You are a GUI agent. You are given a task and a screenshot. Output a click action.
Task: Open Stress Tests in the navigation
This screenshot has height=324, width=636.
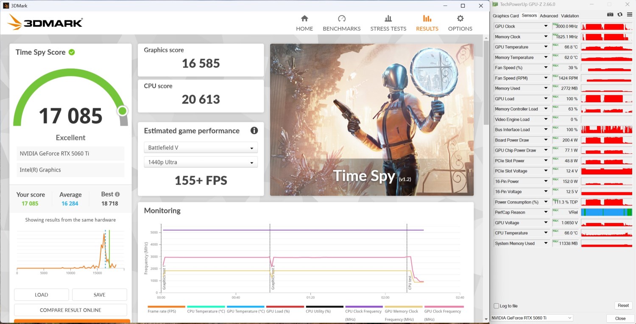(388, 23)
